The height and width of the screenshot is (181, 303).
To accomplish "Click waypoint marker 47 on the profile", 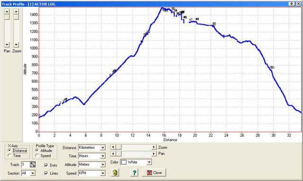I will (x=191, y=20).
